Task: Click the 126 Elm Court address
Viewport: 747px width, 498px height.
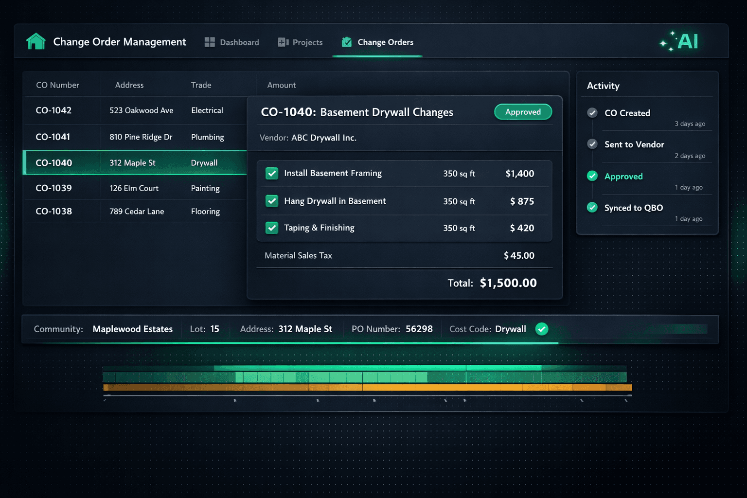Action: click(x=134, y=188)
